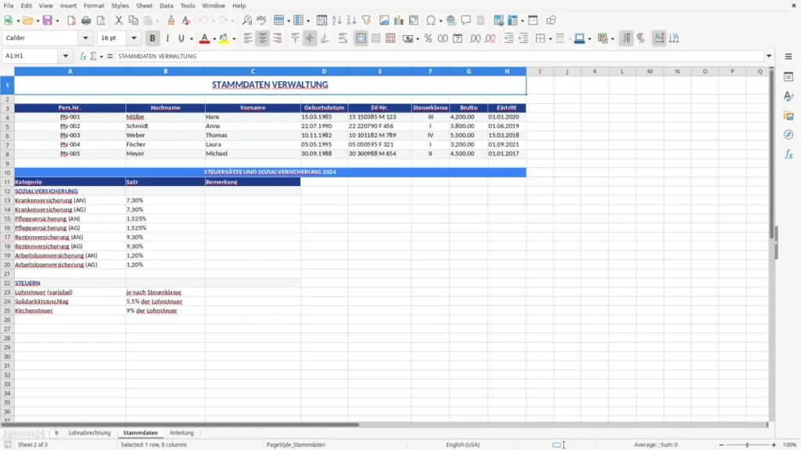Cut selection with scissors icon
This screenshot has width=801, height=450.
pos(119,20)
